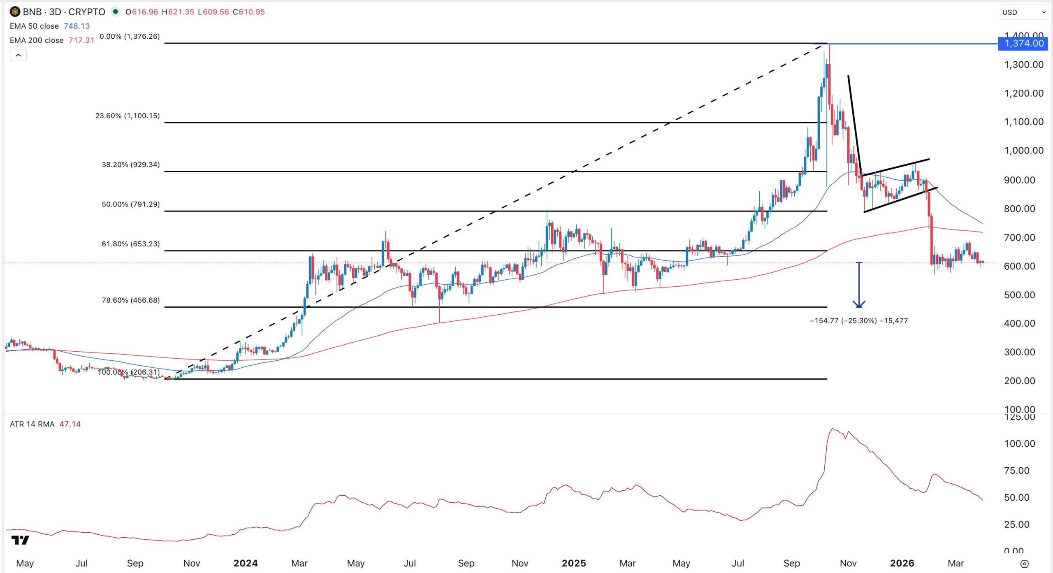1053x573 pixels.
Task: Click the 78.60% (456.68) Fibonacci label
Action: click(x=131, y=300)
